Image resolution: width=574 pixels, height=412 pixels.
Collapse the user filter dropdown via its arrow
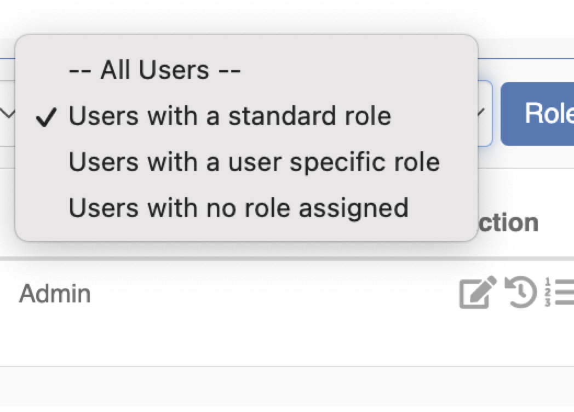pyautogui.click(x=481, y=114)
